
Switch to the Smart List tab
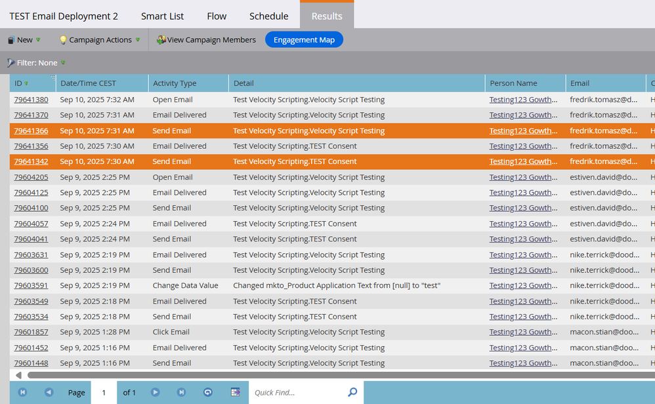[x=162, y=16]
